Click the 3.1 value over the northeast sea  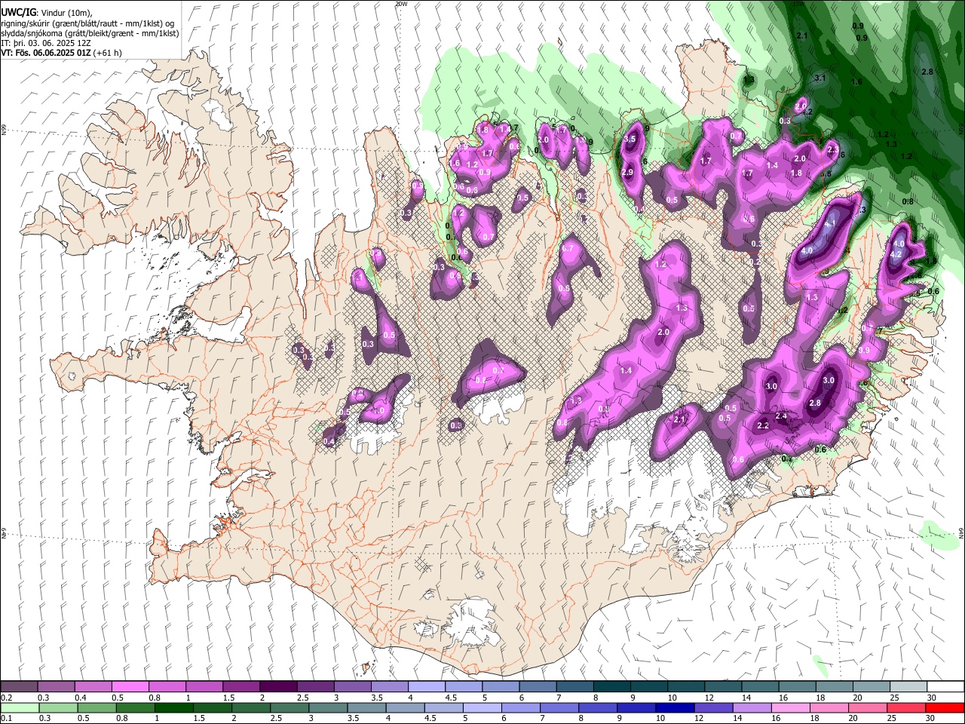pyautogui.click(x=821, y=78)
